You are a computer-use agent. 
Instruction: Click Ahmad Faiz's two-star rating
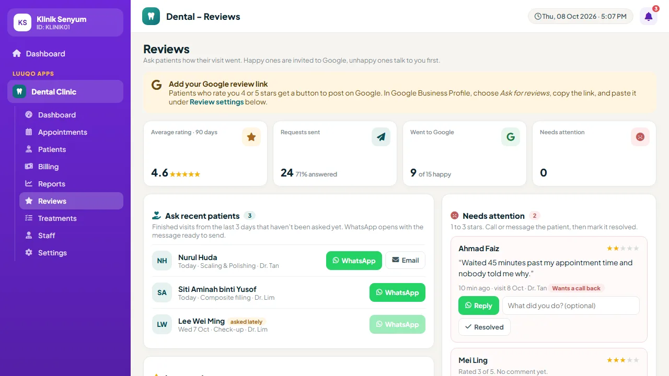coord(623,249)
